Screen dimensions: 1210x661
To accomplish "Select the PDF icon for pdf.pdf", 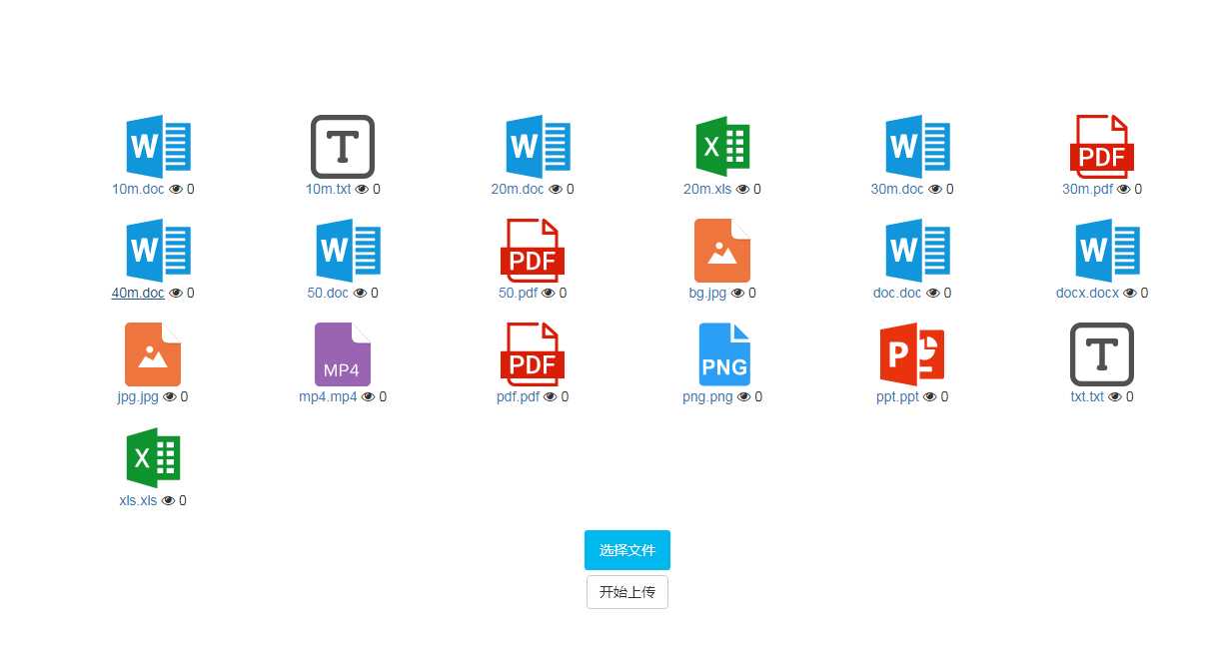I will click(x=533, y=354).
